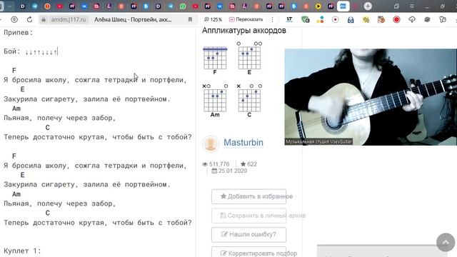Image resolution: width=457 pixels, height=257 pixels.
Task: Switch to the orange exclamation-mark tab
Action: tap(47, 6)
